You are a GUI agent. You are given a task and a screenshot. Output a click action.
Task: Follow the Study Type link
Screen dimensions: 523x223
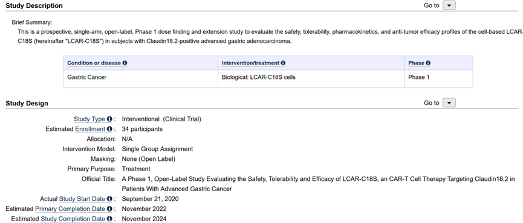(x=89, y=119)
